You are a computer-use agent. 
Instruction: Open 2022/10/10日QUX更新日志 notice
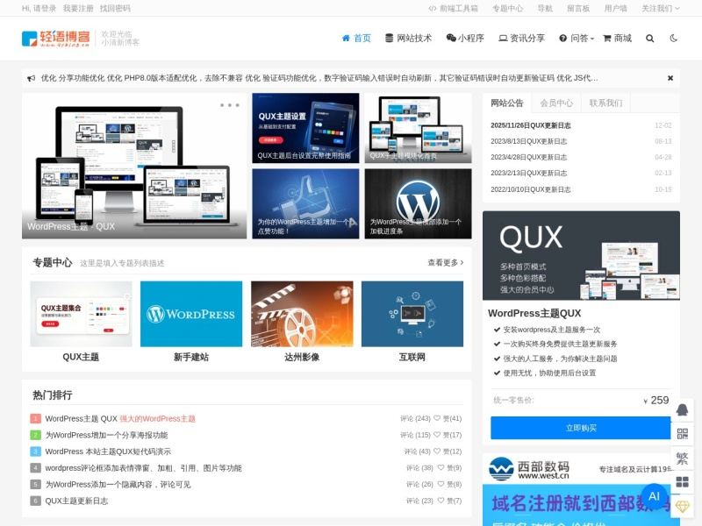pyautogui.click(x=531, y=189)
